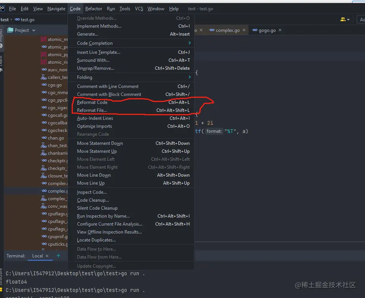
Task: Click the test-file icon of chan_test
Action: coord(44,145)
